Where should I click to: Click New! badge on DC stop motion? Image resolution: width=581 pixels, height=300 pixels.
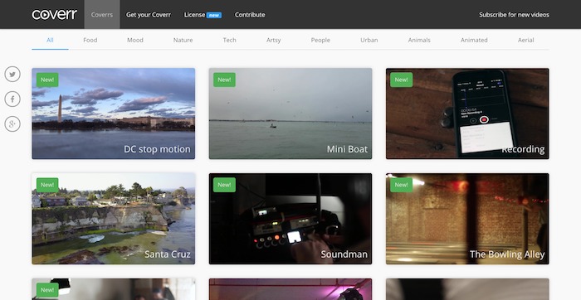[x=47, y=80]
